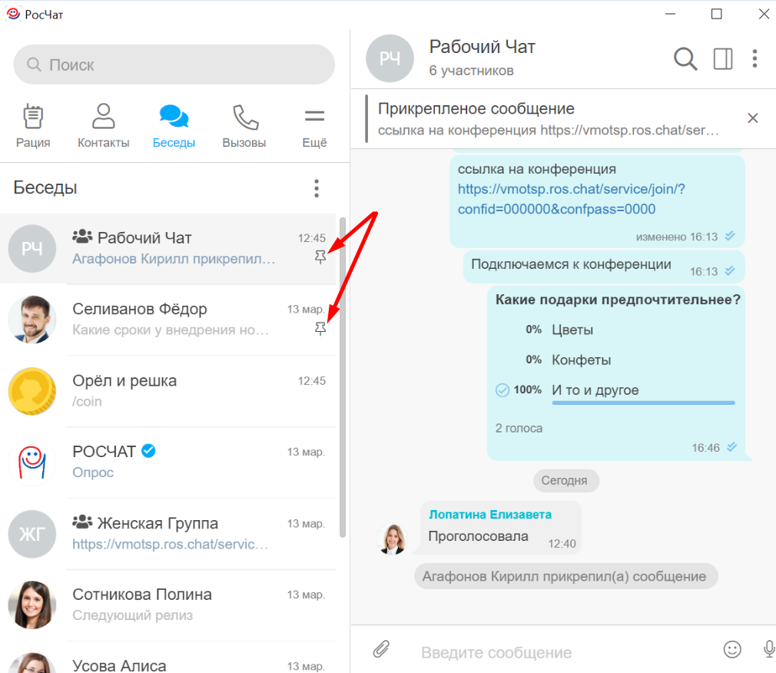Expand the Ещё hamburger menu
The width and height of the screenshot is (776, 673).
click(314, 126)
